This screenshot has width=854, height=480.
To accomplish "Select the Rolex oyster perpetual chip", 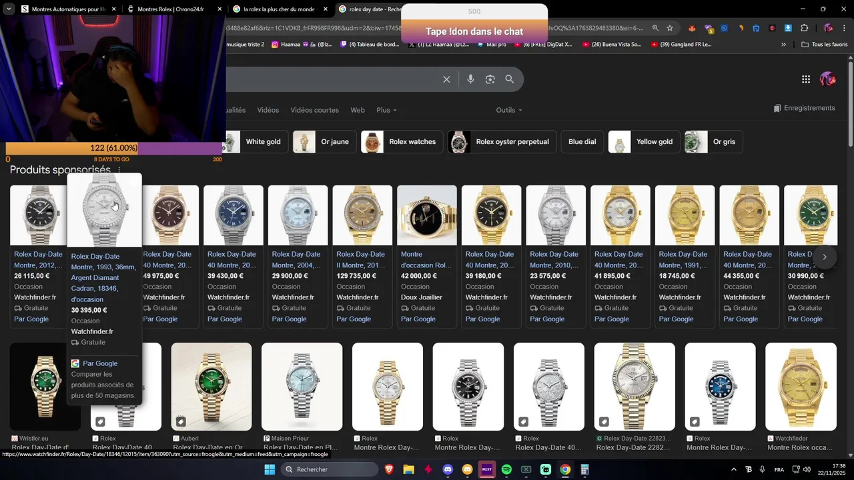I will click(x=502, y=141).
